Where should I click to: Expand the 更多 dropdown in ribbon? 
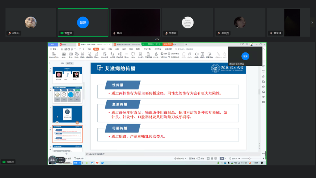pos(126,57)
